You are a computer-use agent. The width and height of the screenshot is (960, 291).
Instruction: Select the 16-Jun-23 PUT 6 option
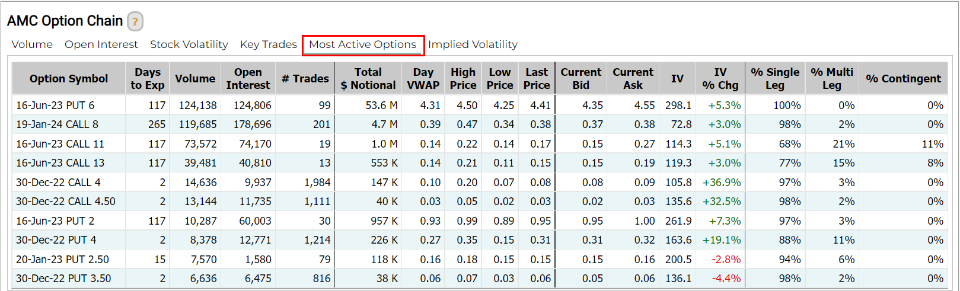tap(55, 105)
